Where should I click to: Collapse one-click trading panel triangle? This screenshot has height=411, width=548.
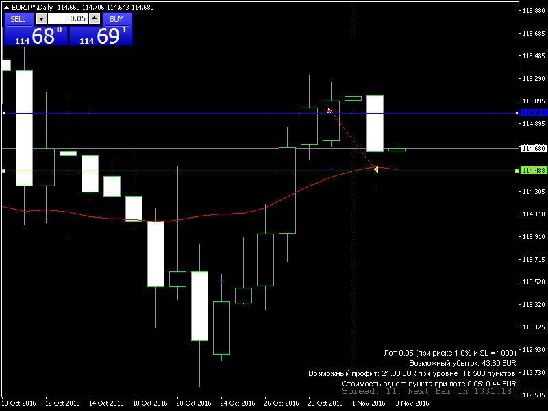(6, 8)
